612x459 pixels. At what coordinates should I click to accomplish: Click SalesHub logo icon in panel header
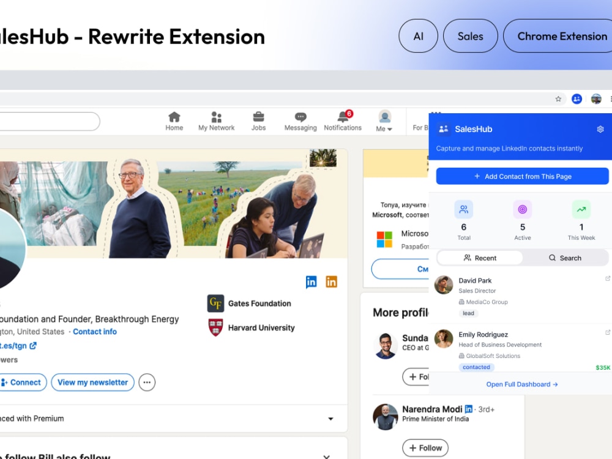point(443,129)
